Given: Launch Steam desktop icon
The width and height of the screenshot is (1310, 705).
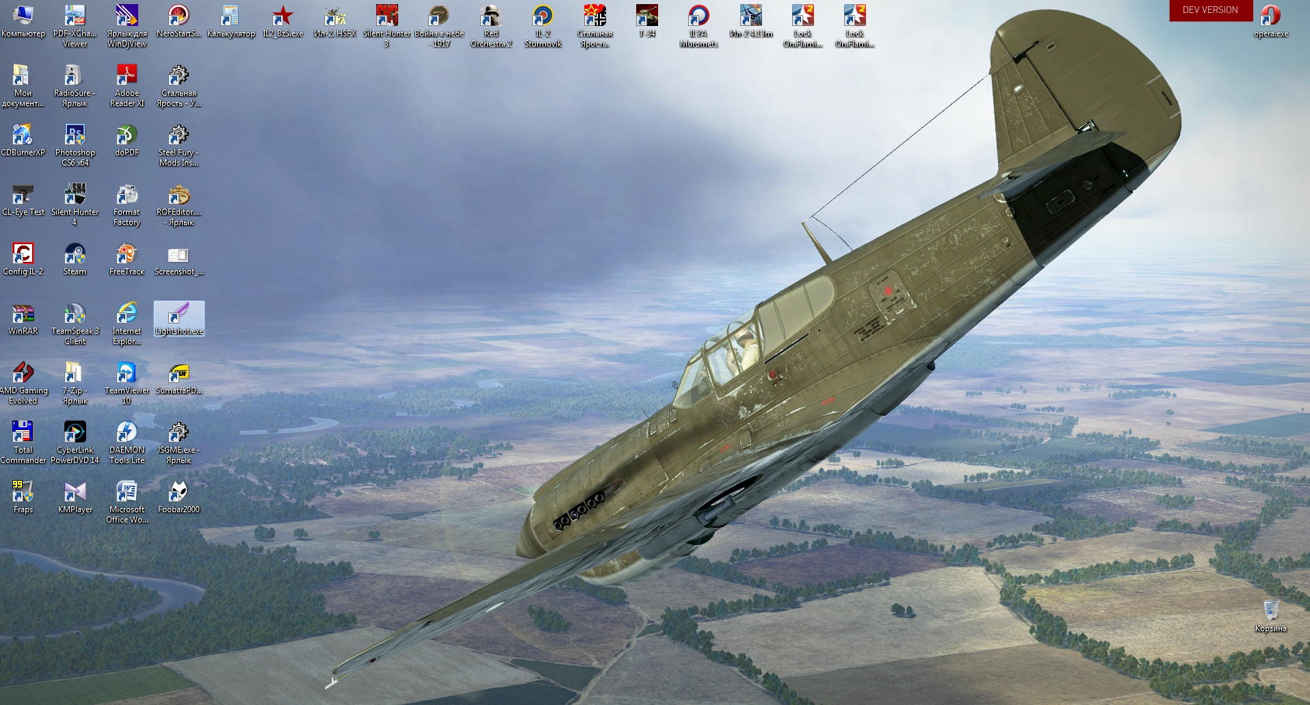Looking at the screenshot, I should click(x=75, y=258).
